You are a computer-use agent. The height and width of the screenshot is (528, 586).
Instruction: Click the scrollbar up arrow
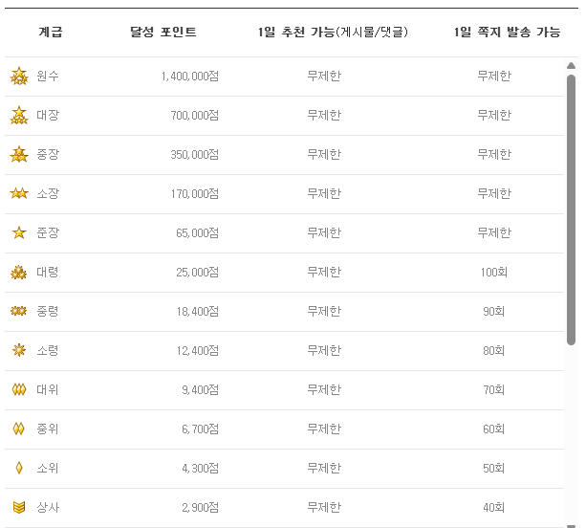[571, 67]
